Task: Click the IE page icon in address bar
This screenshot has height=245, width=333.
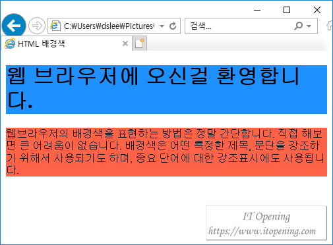Action: (x=55, y=26)
